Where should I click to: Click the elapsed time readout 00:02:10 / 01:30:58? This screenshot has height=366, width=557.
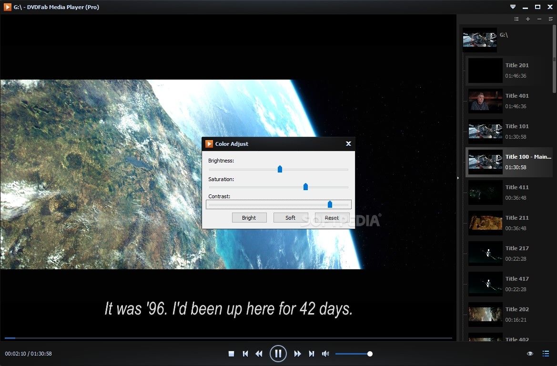[29, 354]
